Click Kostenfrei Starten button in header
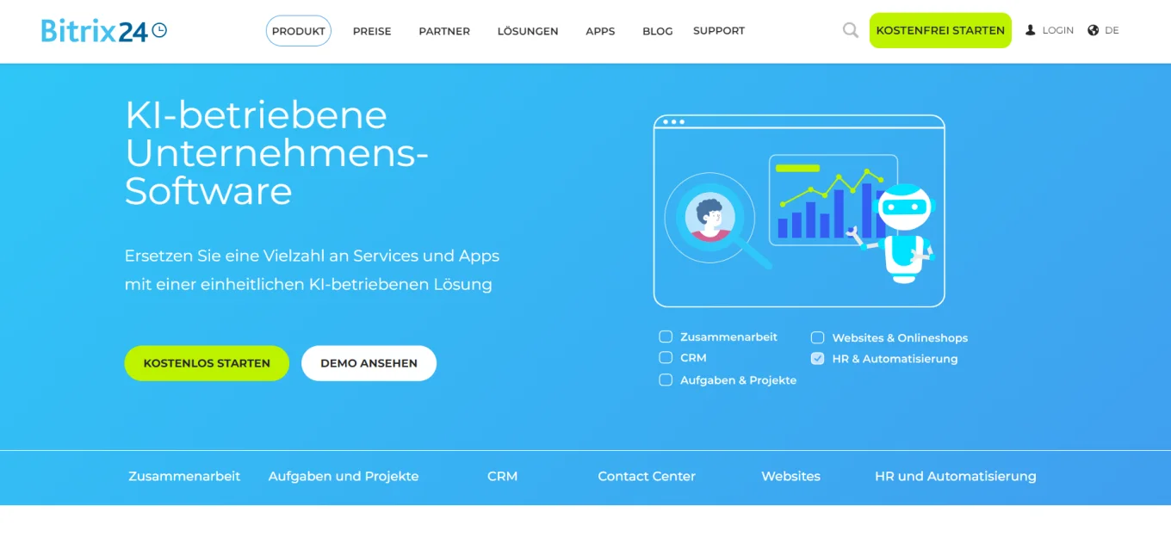 tap(940, 30)
